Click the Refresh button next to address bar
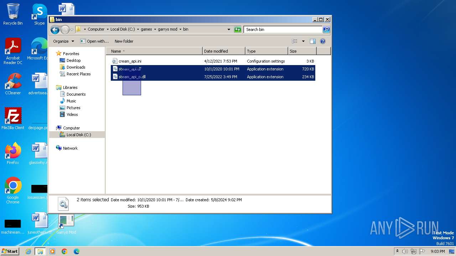Viewport: 456px width, 256px height. point(238,30)
